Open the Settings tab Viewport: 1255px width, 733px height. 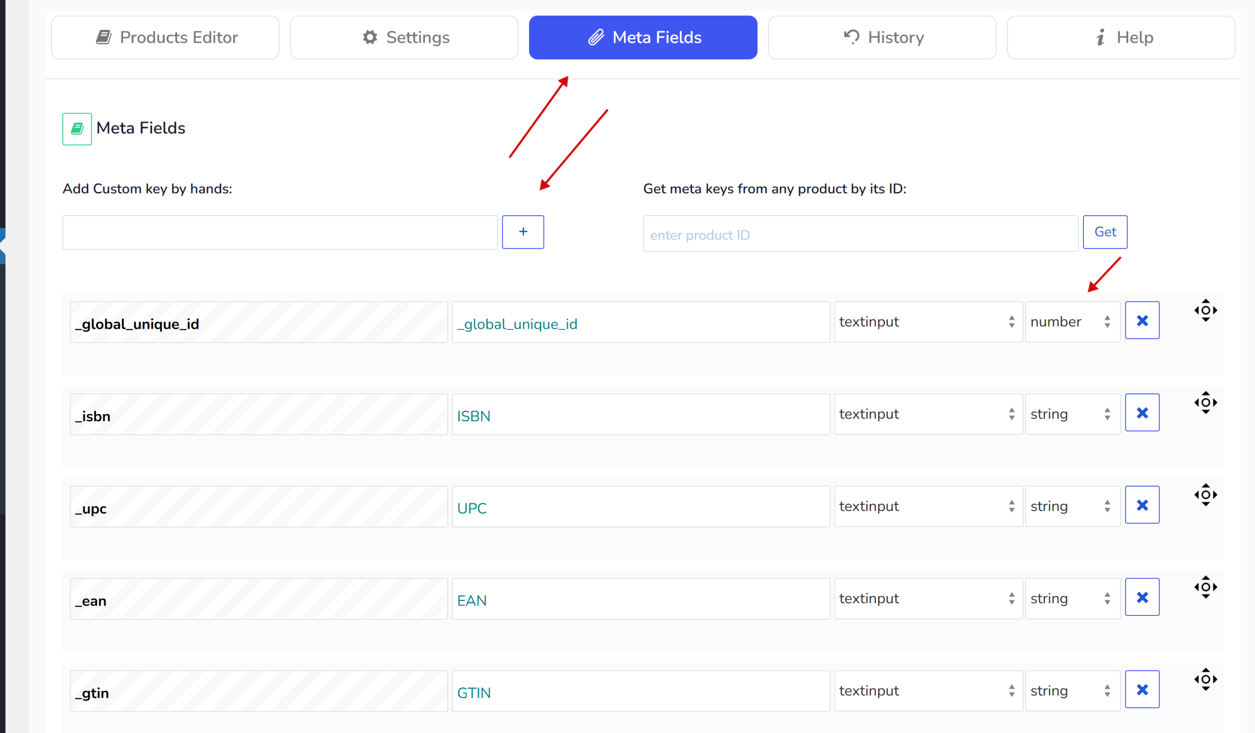point(404,37)
